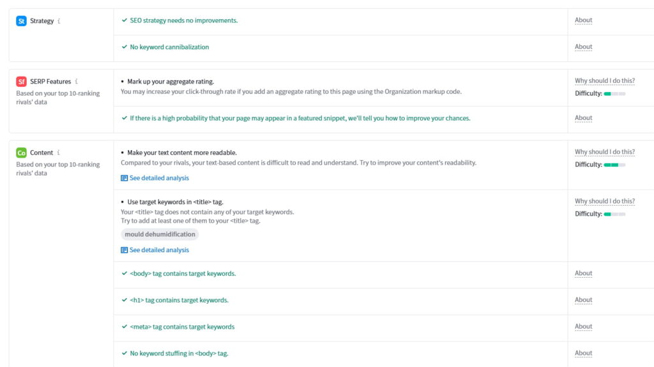Click 'No keyword cannibalization' text

click(169, 47)
